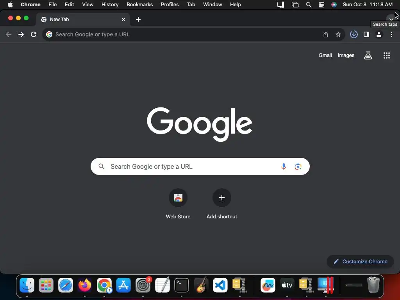Image resolution: width=400 pixels, height=300 pixels.
Task: Open the Chrome app menu
Action: [x=30, y=4]
